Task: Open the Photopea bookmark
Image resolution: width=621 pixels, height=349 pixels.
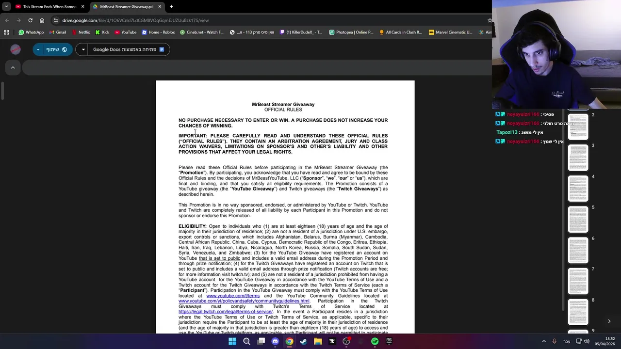Action: click(x=351, y=32)
